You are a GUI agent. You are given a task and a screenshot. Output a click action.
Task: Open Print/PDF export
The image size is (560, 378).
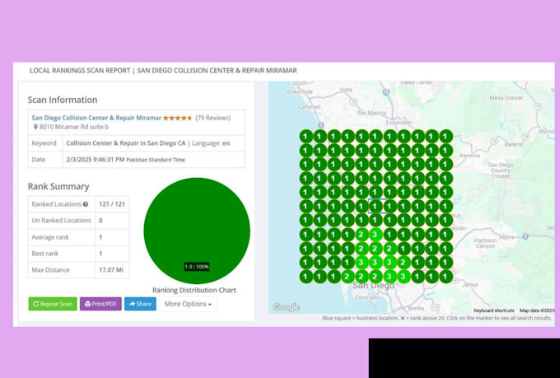(x=100, y=304)
